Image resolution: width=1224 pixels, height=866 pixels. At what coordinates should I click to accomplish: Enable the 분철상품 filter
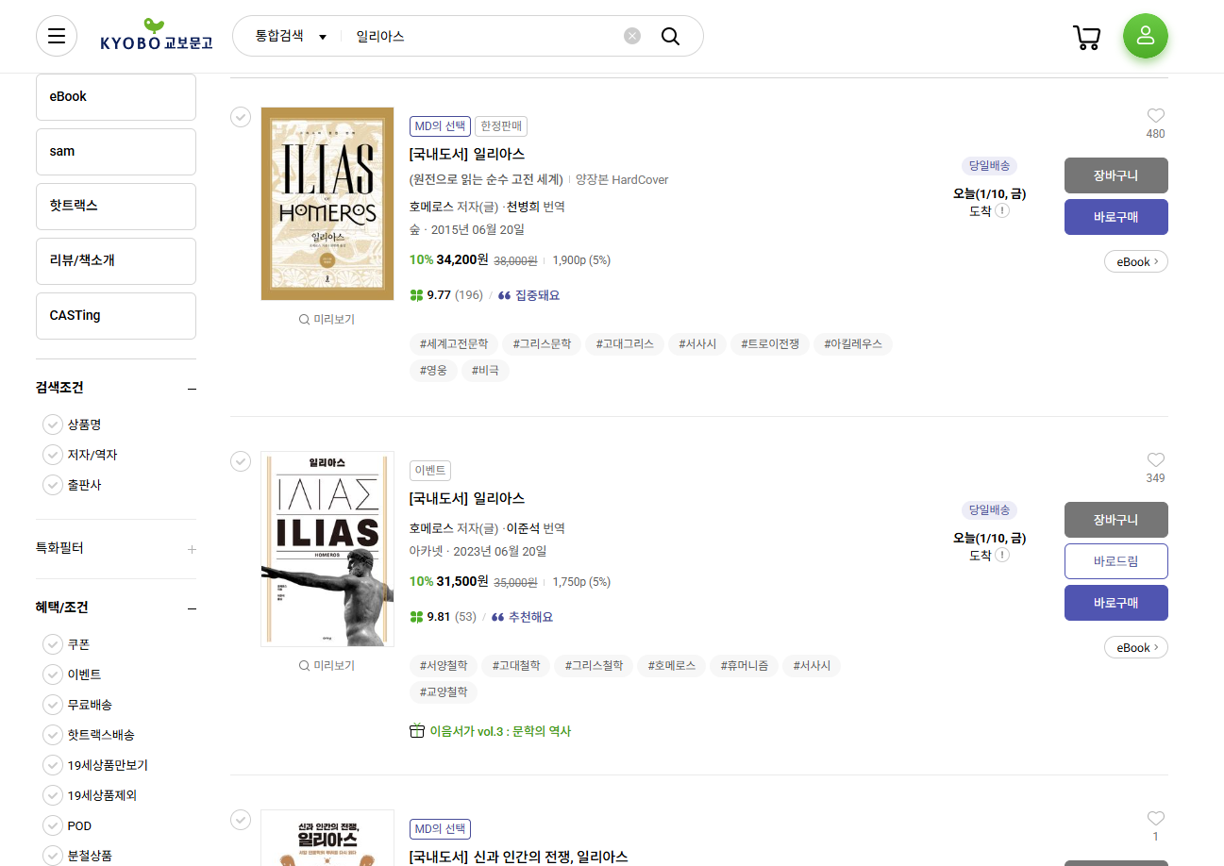coord(53,856)
